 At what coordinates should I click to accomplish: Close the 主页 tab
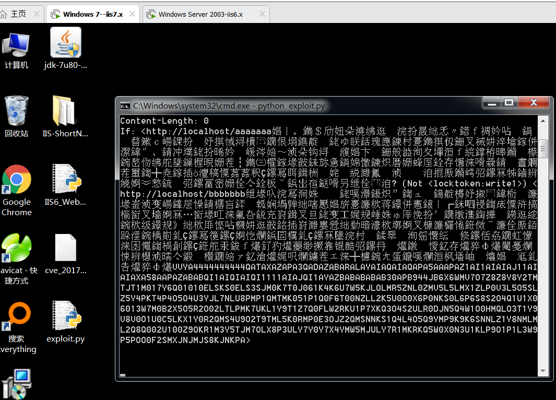pos(37,14)
